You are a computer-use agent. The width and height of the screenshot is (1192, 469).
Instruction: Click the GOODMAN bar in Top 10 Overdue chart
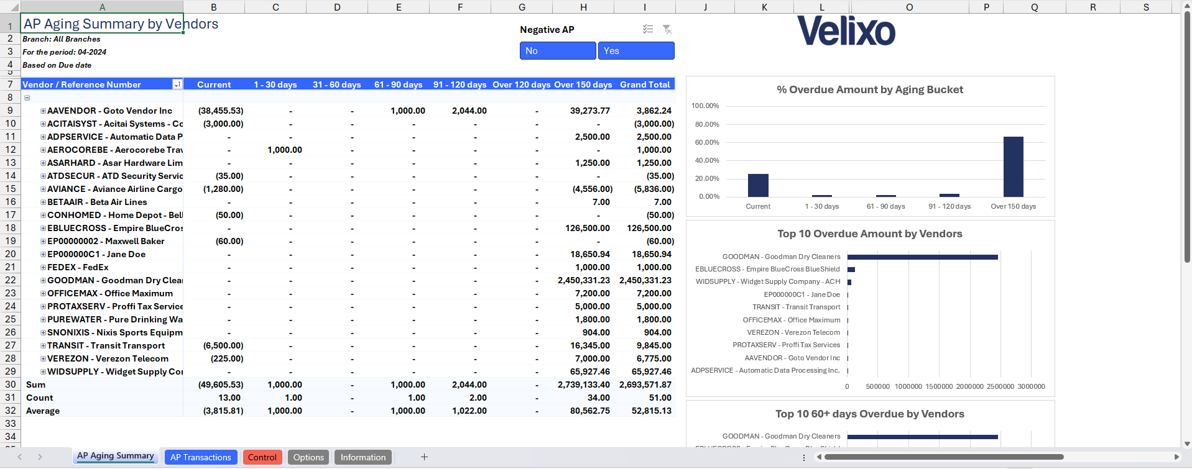pos(922,257)
